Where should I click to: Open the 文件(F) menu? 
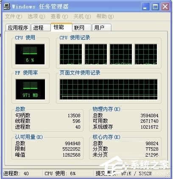click(x=14, y=17)
